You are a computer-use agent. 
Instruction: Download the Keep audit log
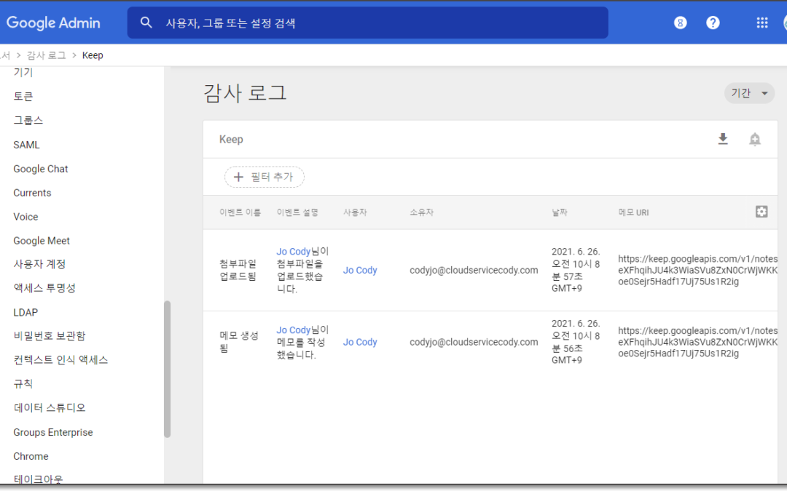tap(723, 139)
